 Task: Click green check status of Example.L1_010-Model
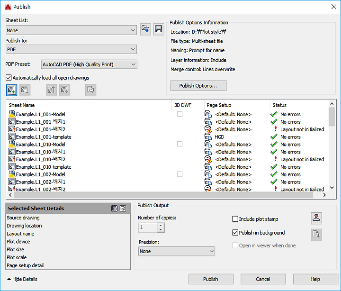274,144
